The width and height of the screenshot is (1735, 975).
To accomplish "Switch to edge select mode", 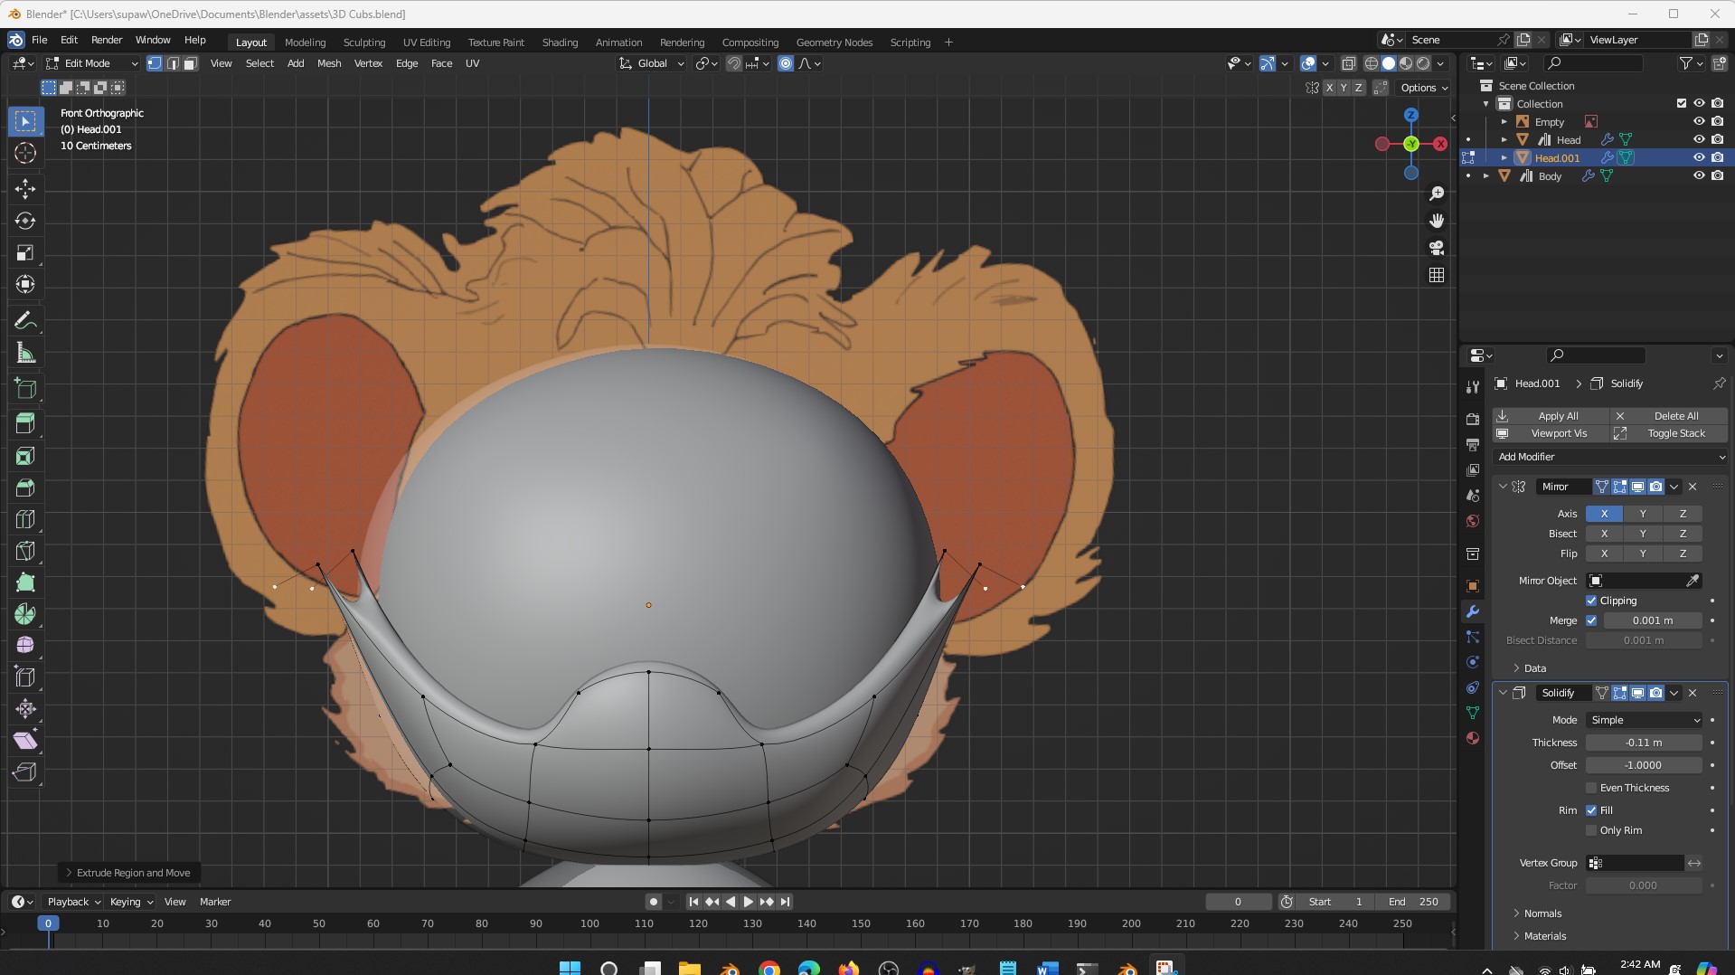I will [173, 63].
